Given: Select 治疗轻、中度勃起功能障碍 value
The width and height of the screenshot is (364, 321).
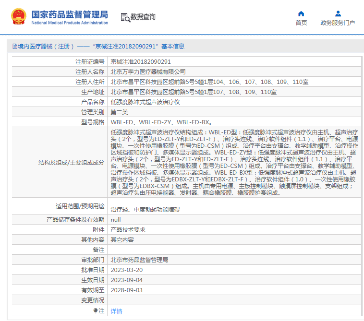Looking at the screenshot, I should (x=145, y=209).
